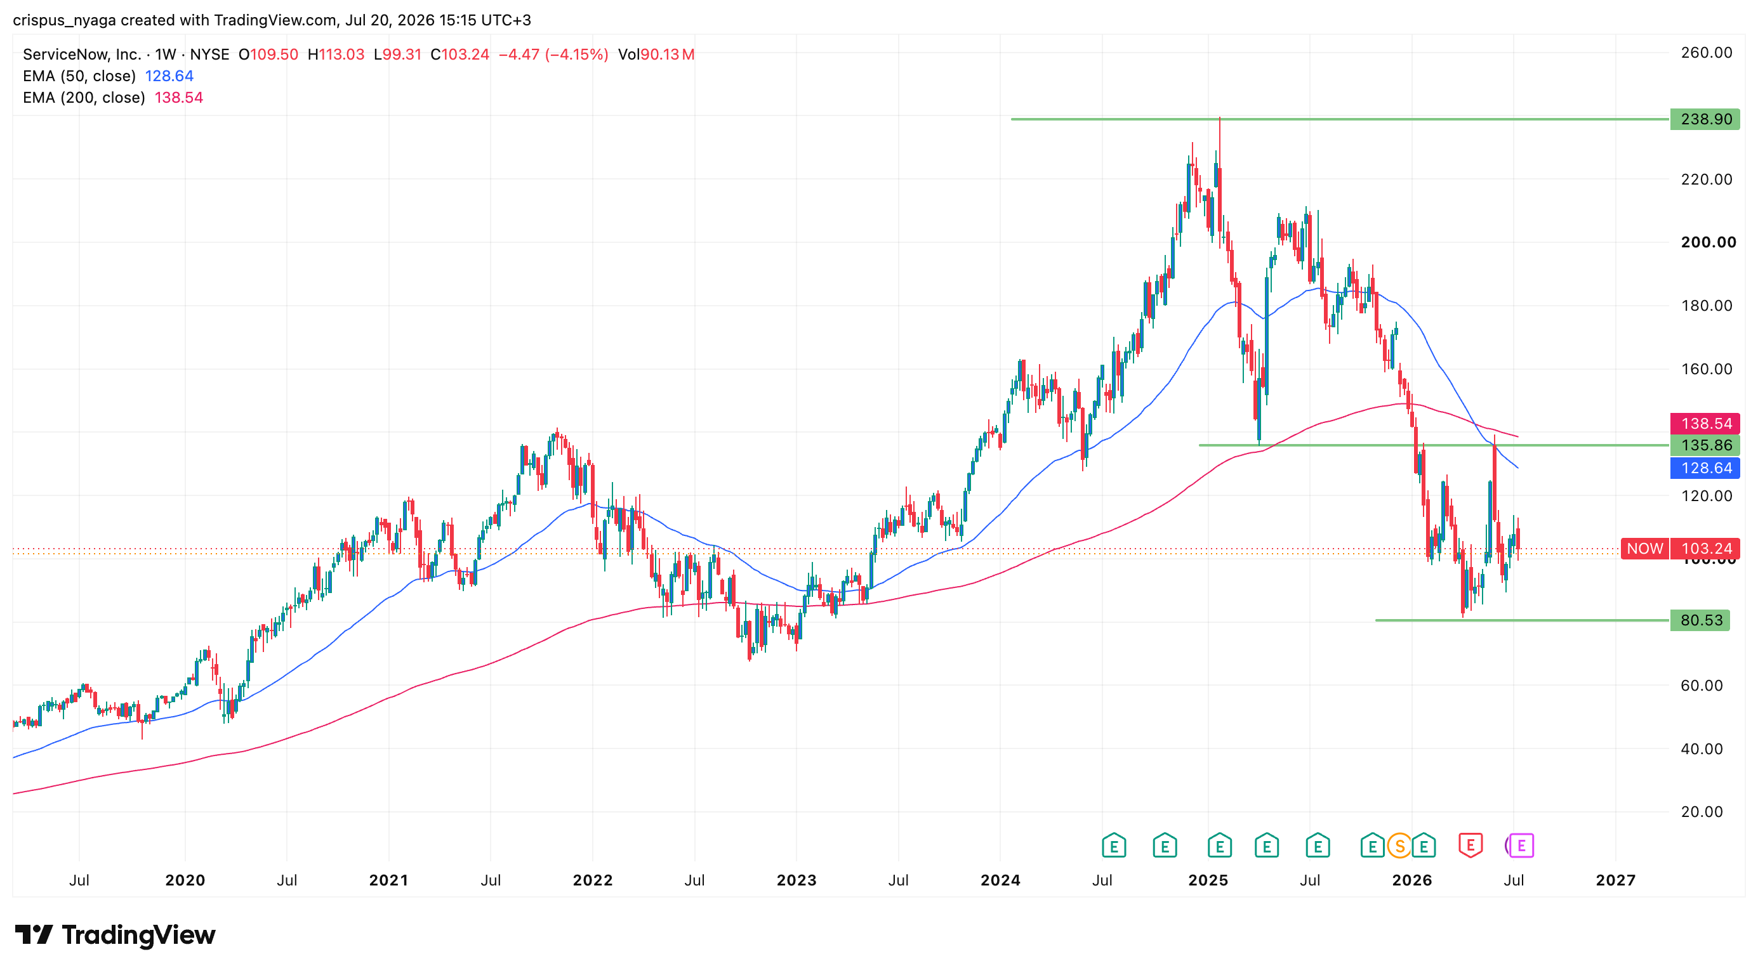This screenshot has height=973, width=1758.
Task: Select the 135.86 green level price label
Action: click(1705, 445)
